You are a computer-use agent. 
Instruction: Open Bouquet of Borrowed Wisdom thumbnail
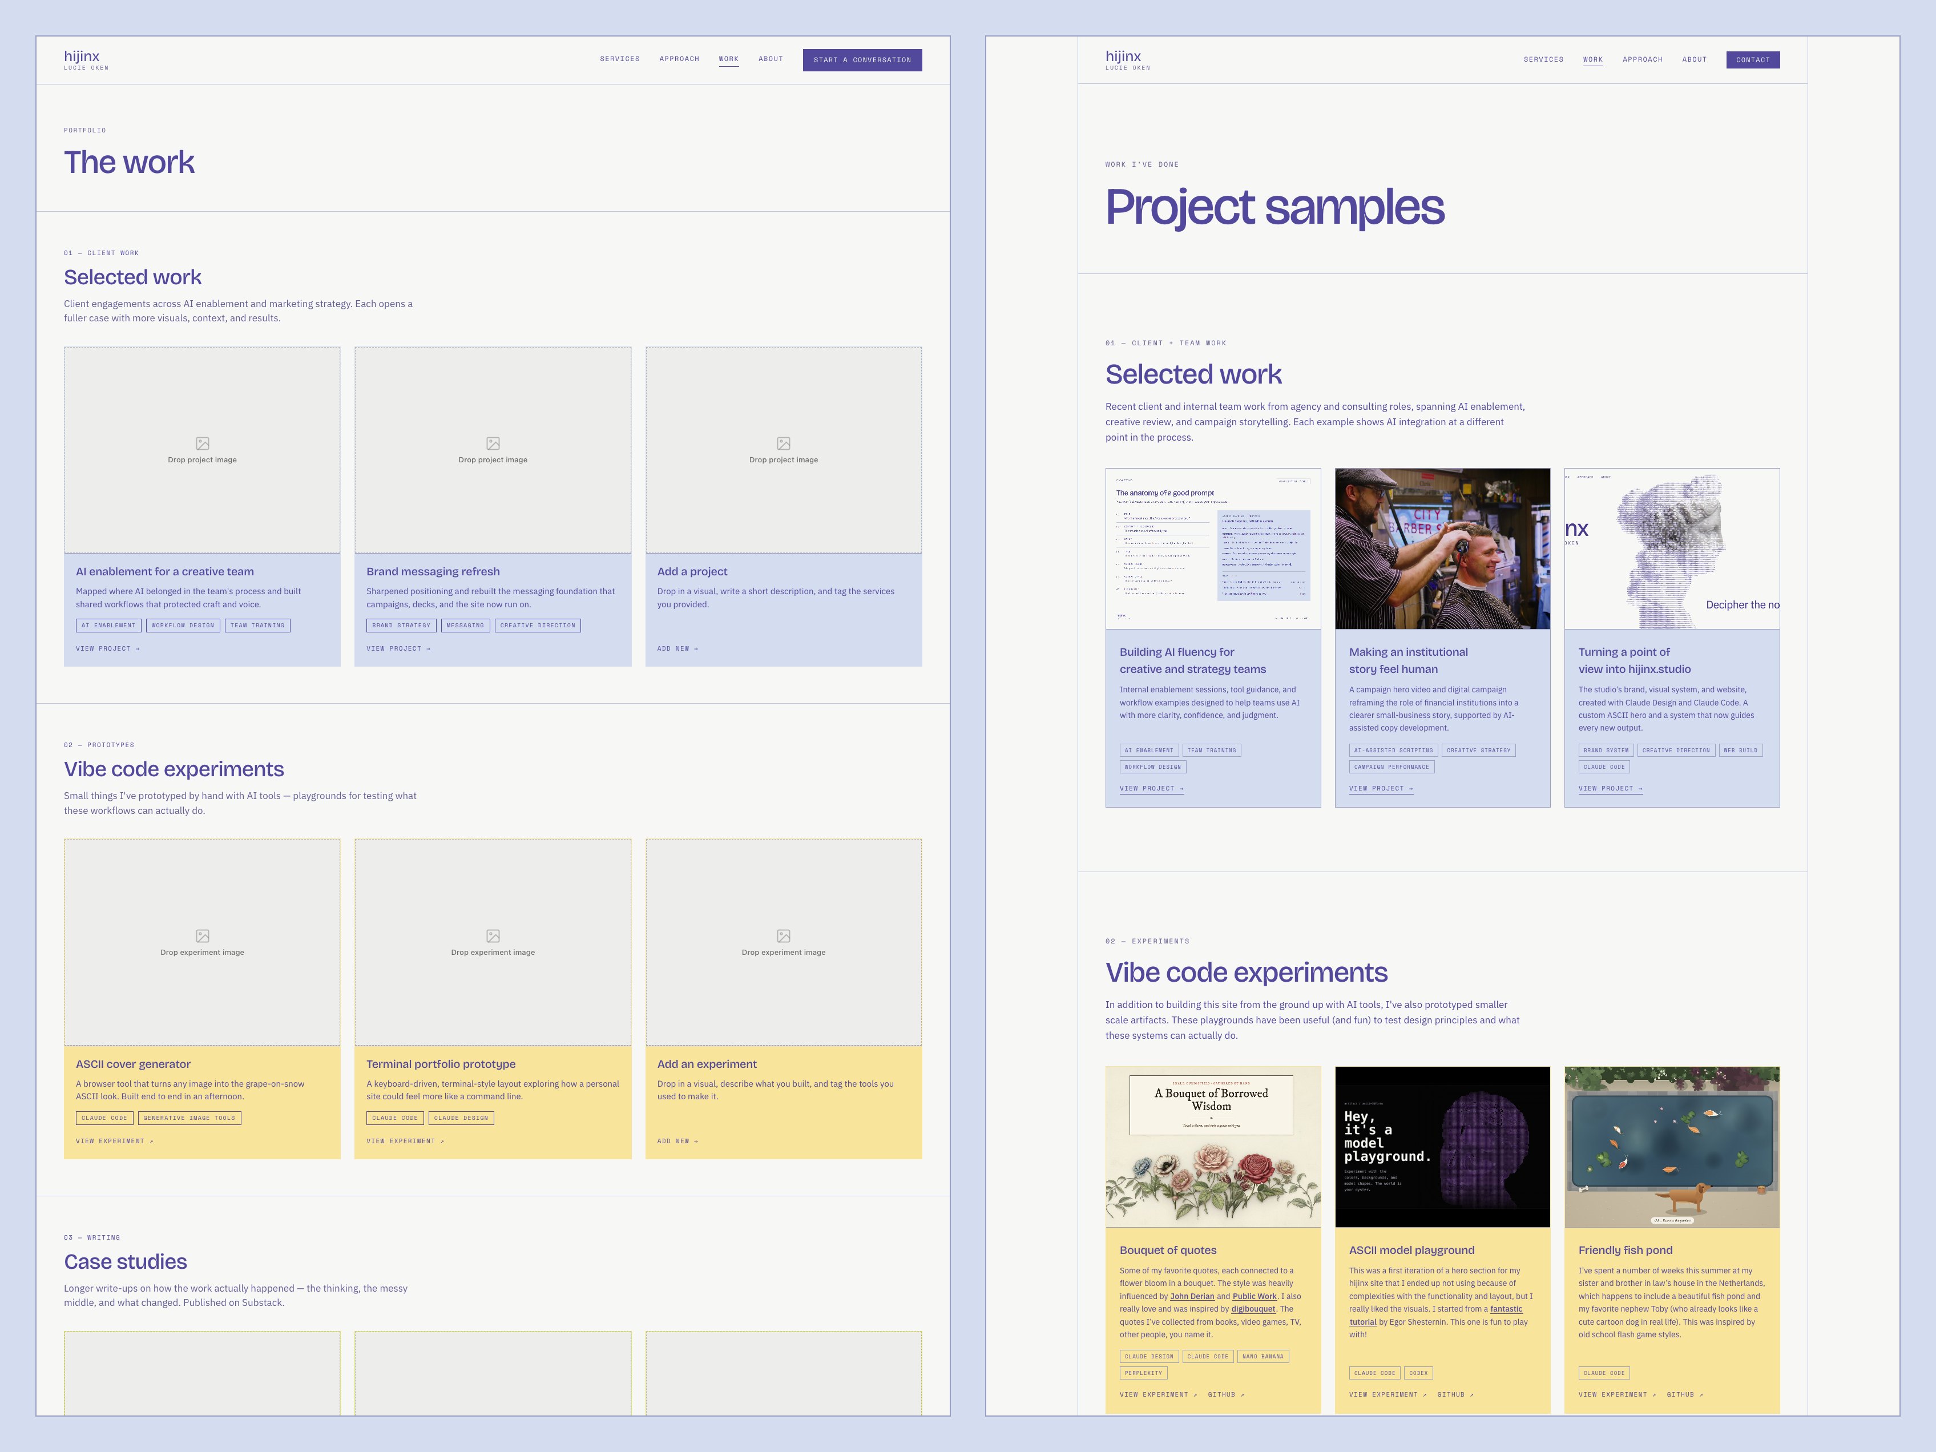point(1213,1147)
